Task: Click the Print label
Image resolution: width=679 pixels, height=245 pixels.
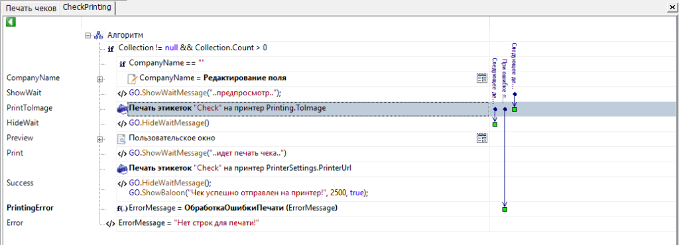Action: point(15,153)
